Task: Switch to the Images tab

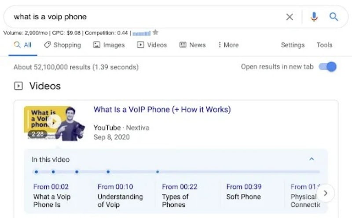Action: pyautogui.click(x=110, y=45)
